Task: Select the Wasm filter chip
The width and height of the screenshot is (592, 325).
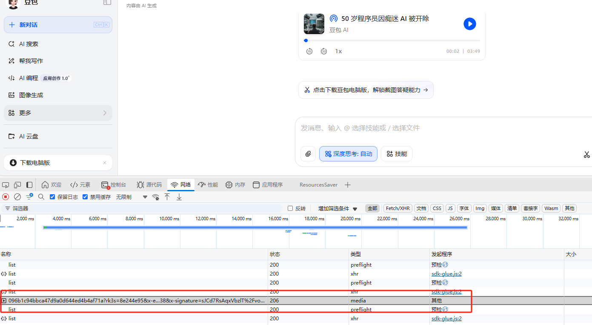Action: pyautogui.click(x=551, y=208)
